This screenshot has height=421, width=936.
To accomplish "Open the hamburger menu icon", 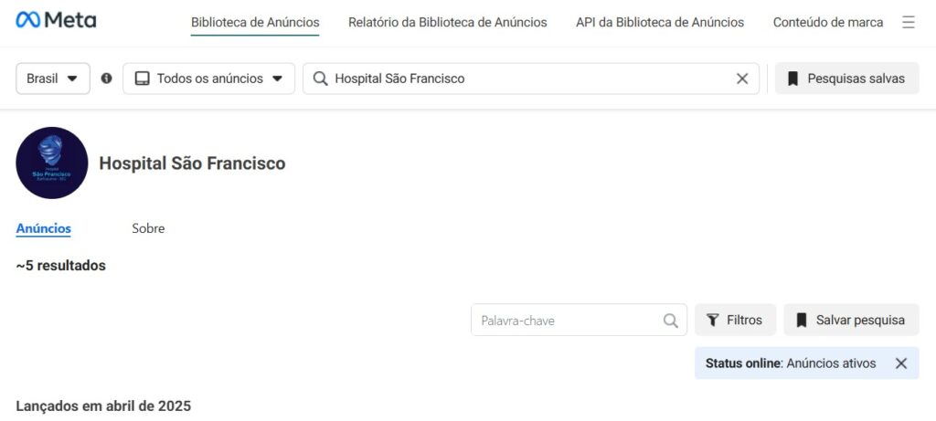I will tap(908, 23).
